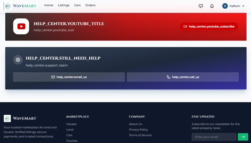The image size is (251, 143).
Task: Click the 'Subscribe to our newsletter' text
Action: pos(215,126)
